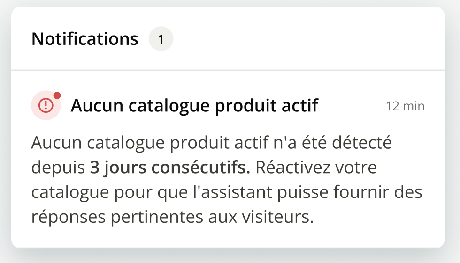Click the "Notifications" panel heading
Screen dimensions: 460x263
tap(84, 39)
